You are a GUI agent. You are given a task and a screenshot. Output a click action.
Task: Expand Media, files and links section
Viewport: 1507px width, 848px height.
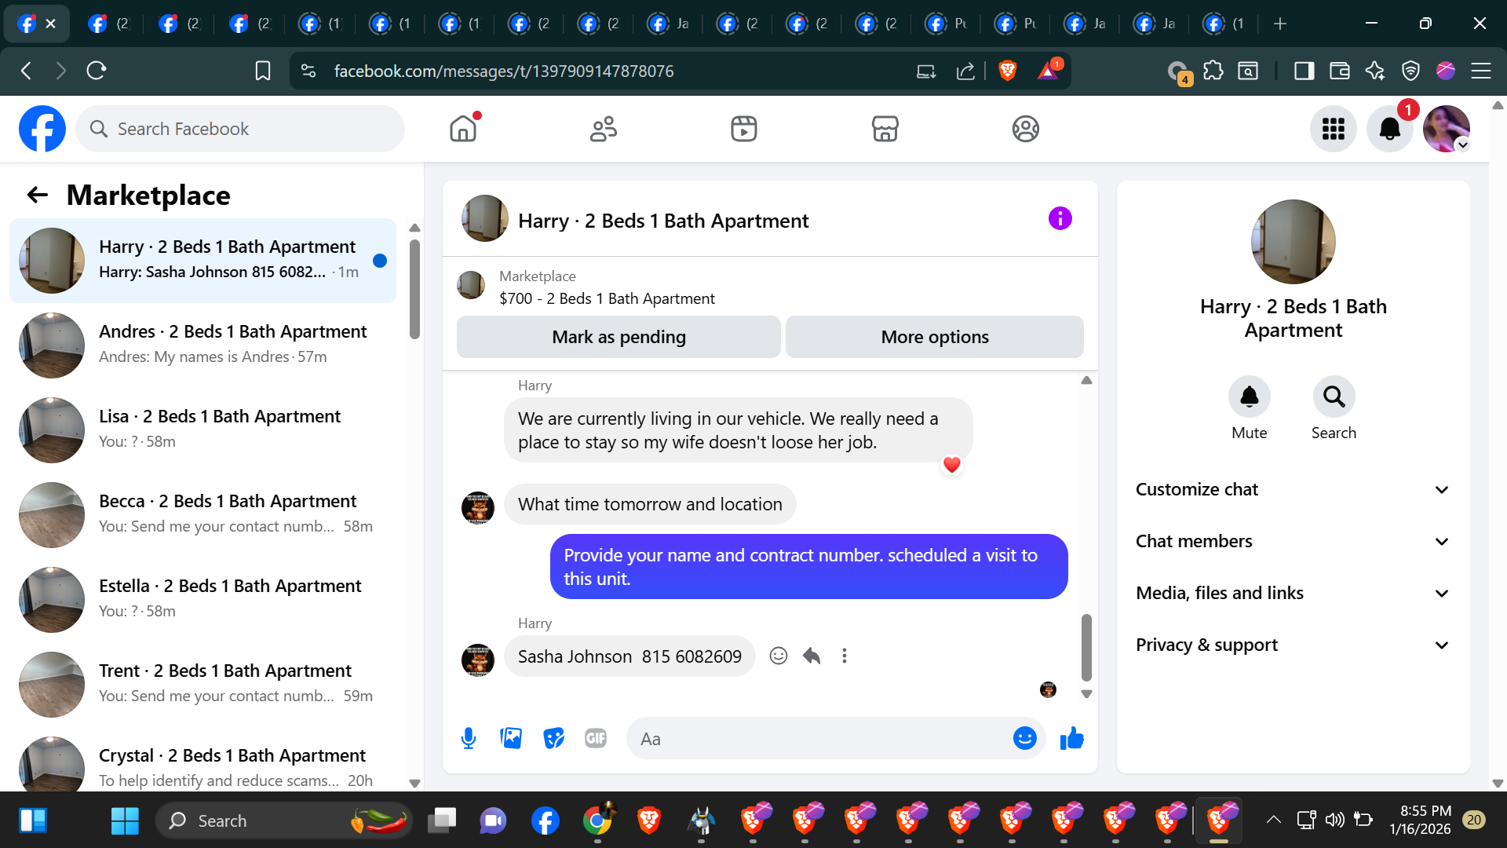(x=1292, y=593)
